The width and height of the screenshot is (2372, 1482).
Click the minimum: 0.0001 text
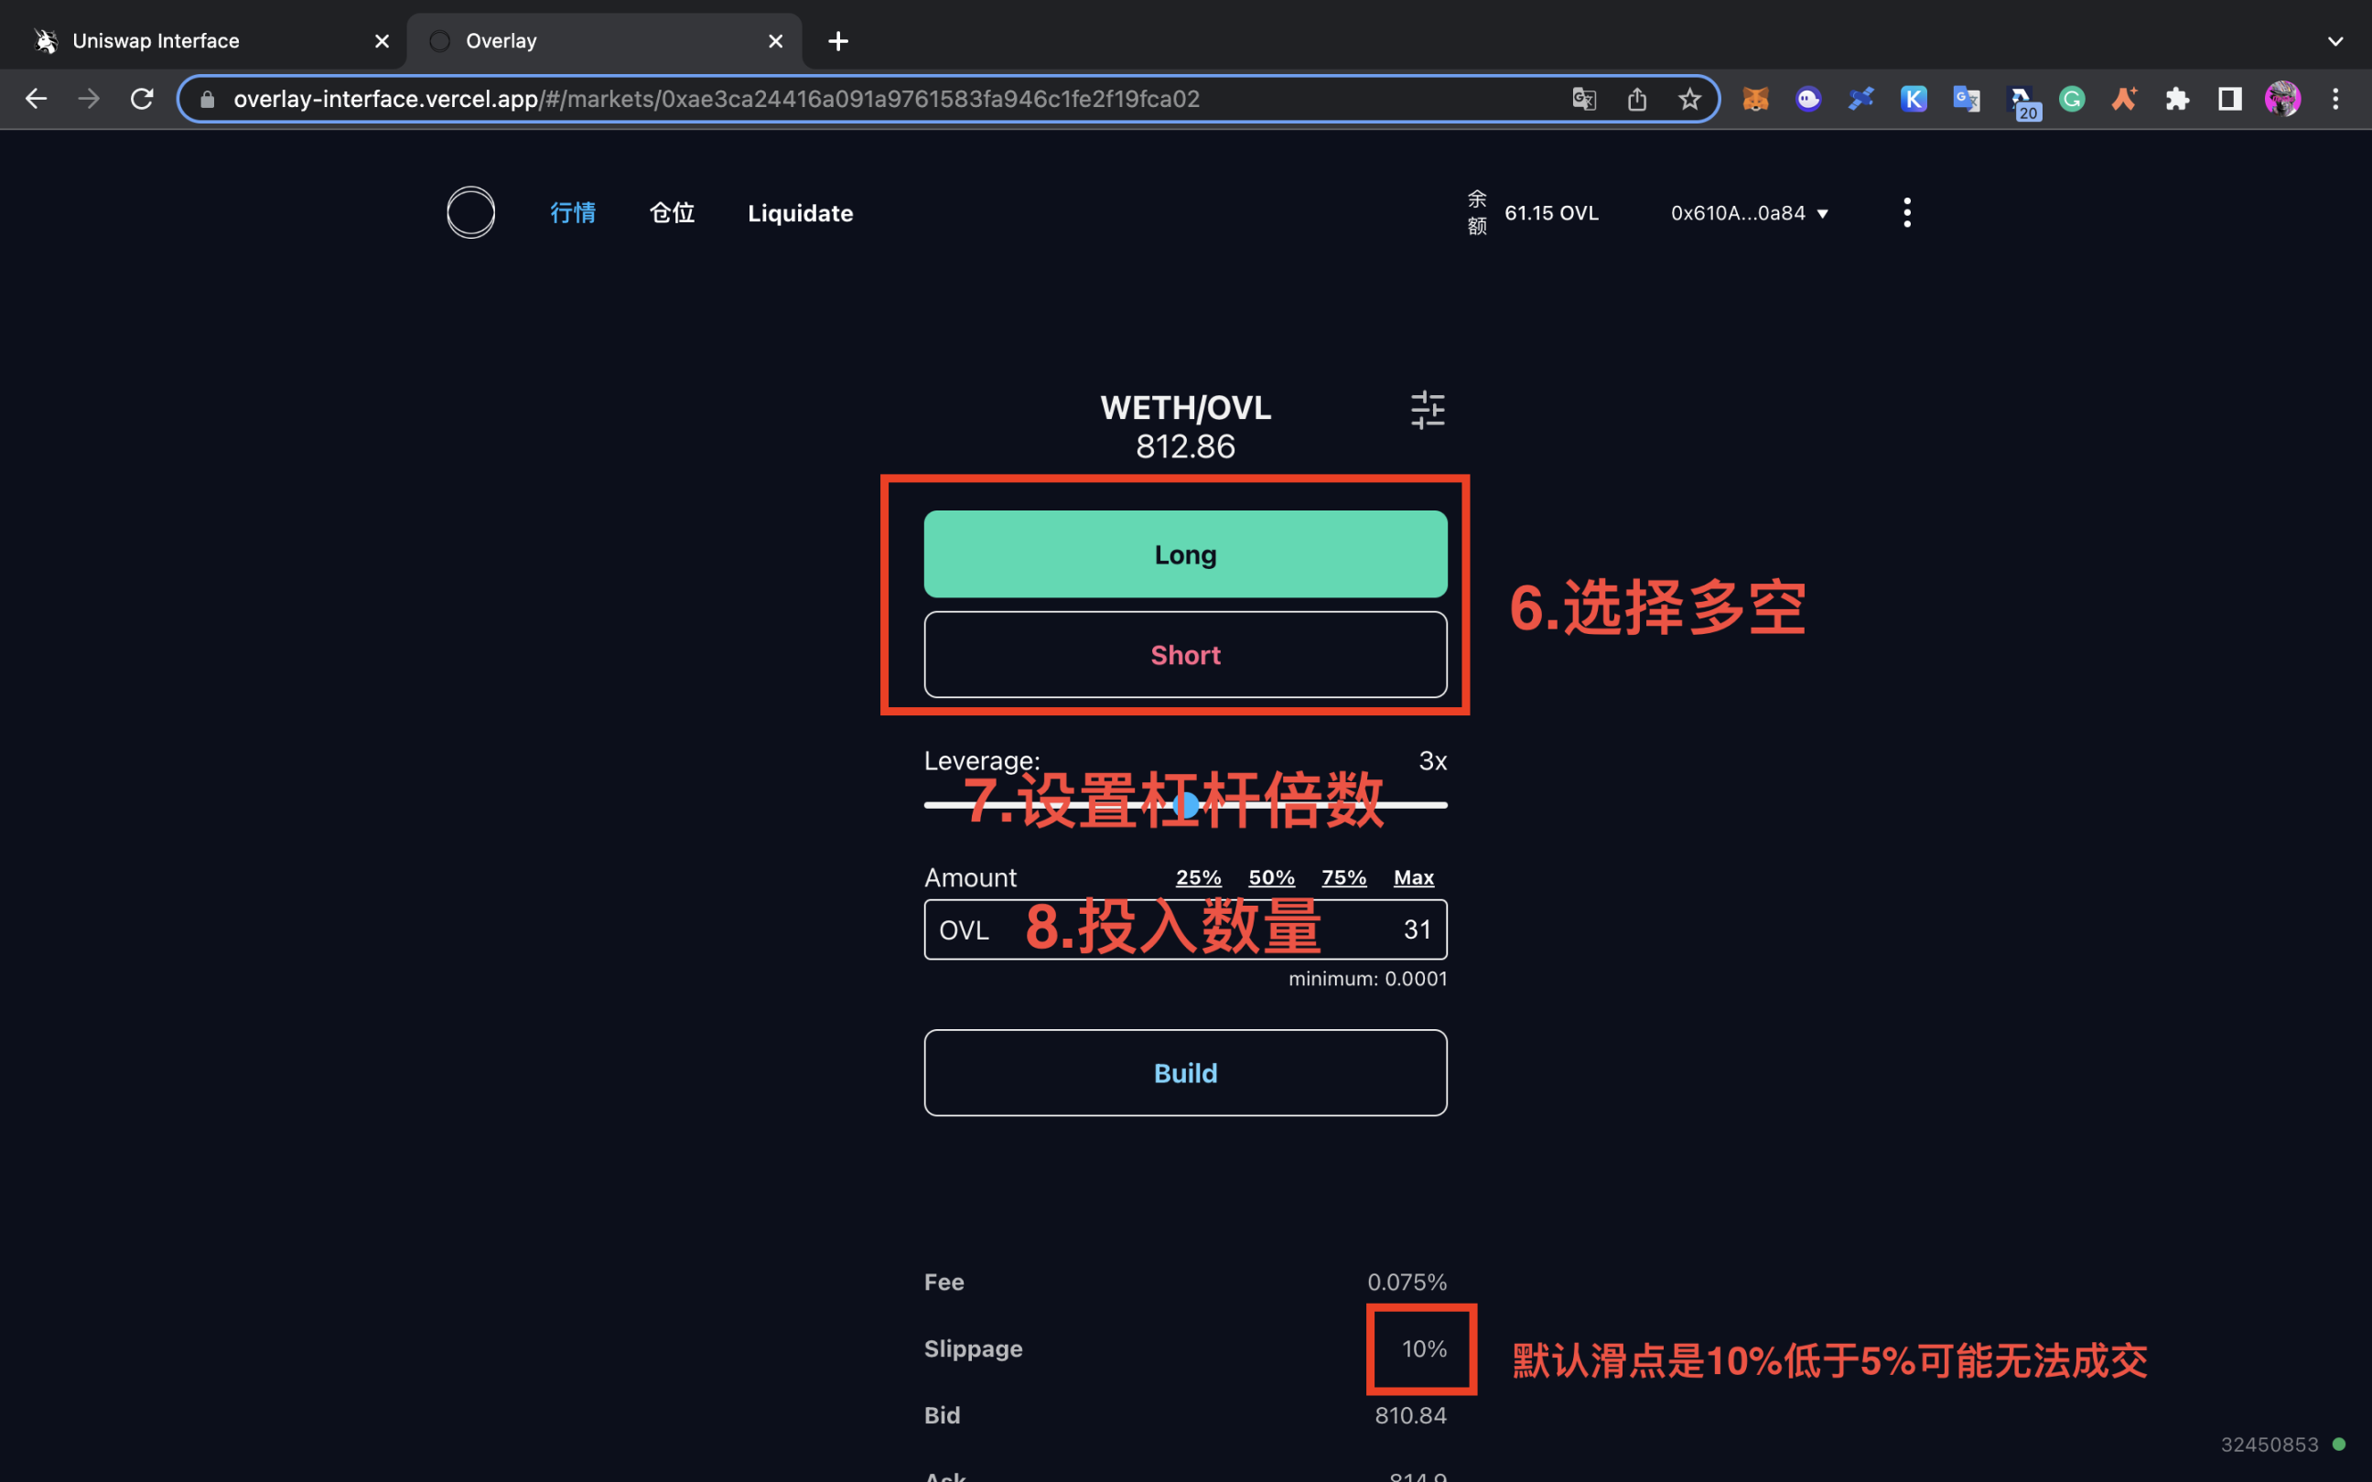pyautogui.click(x=1367, y=978)
